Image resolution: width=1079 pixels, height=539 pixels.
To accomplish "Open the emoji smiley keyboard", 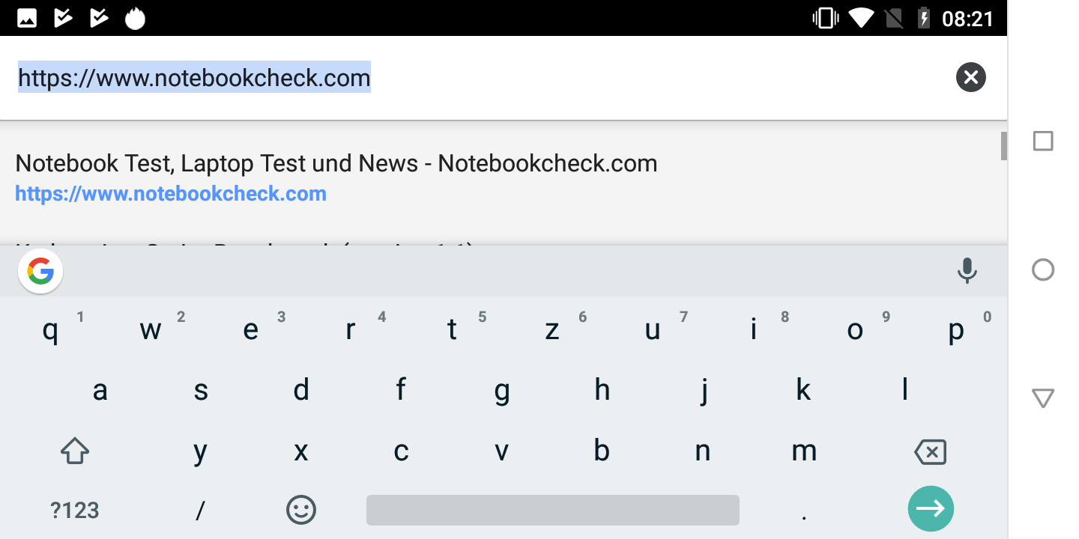I will [x=301, y=510].
